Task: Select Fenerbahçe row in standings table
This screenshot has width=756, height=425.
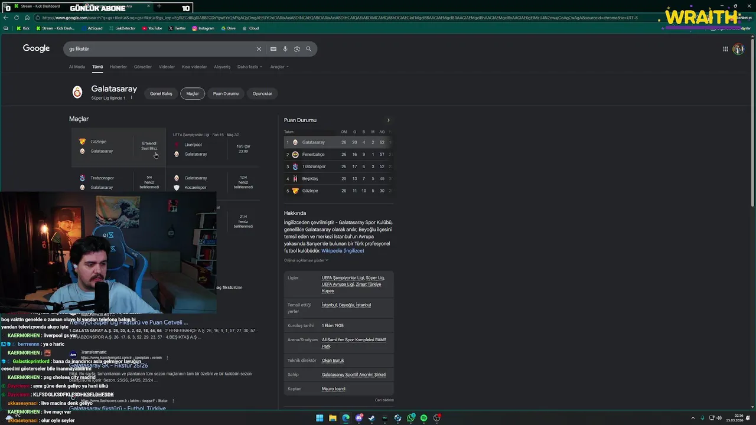Action: click(338, 155)
